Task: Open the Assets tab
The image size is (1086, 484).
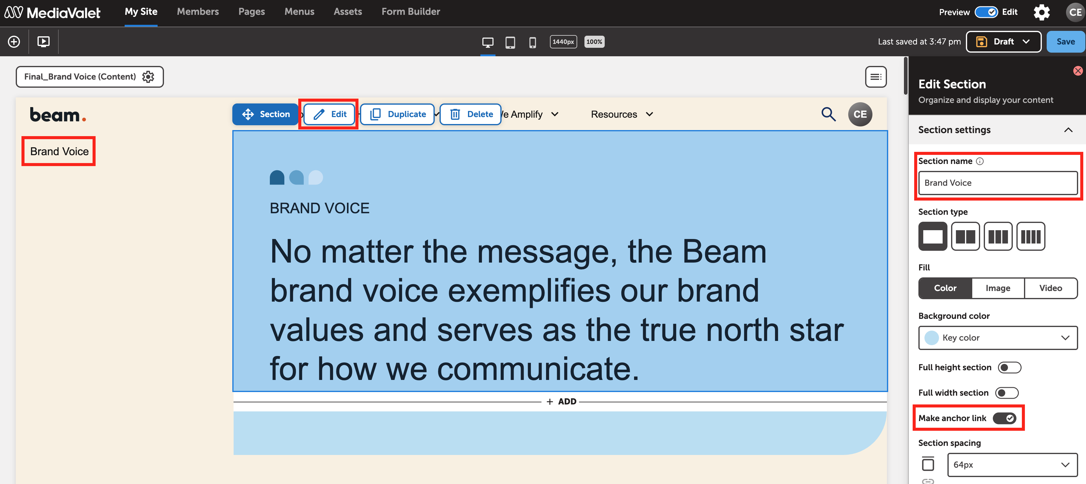Action: click(x=348, y=12)
